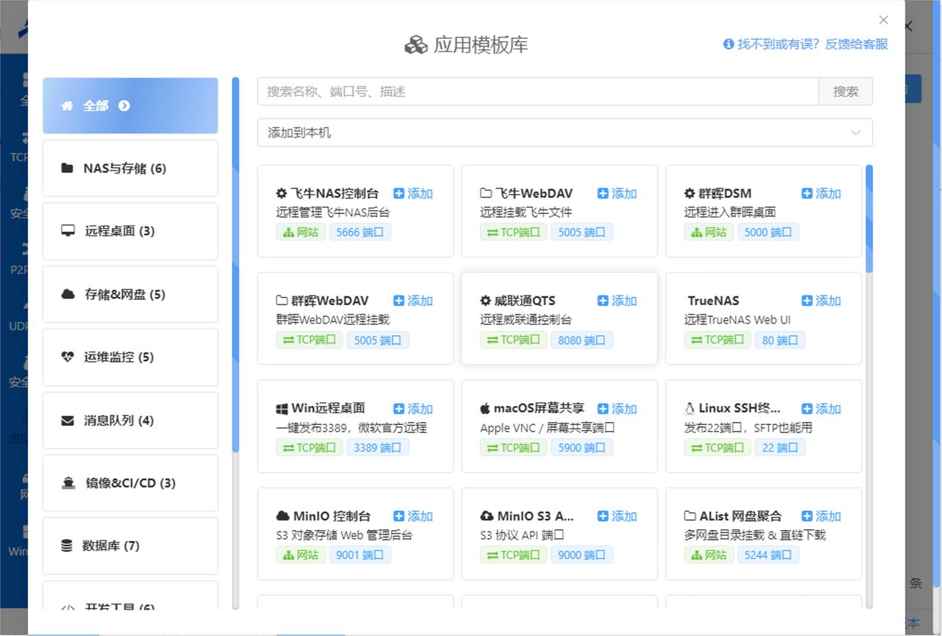Click the Apple logo on macOS屏幕共享 card
Screen dimensions: 942x636
point(485,409)
